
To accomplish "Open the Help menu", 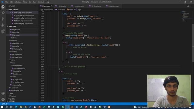I will pos(48,2).
